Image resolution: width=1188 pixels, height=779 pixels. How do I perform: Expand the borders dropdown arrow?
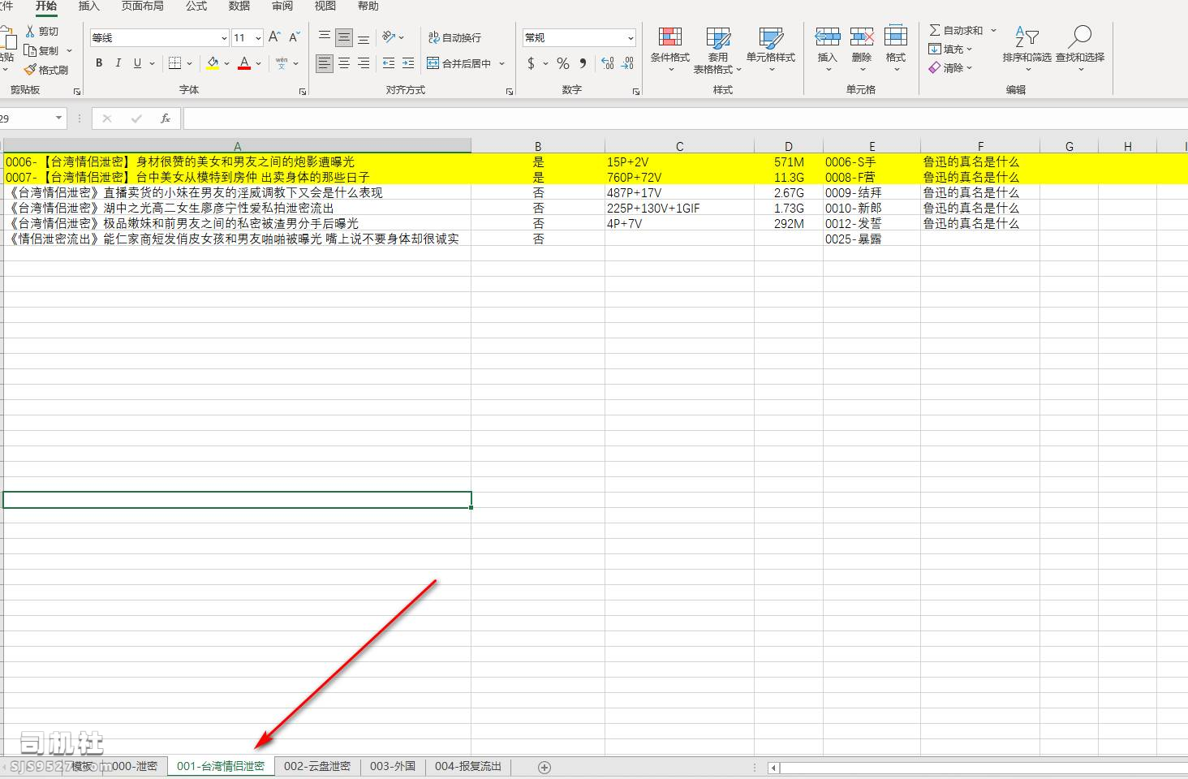coord(189,63)
